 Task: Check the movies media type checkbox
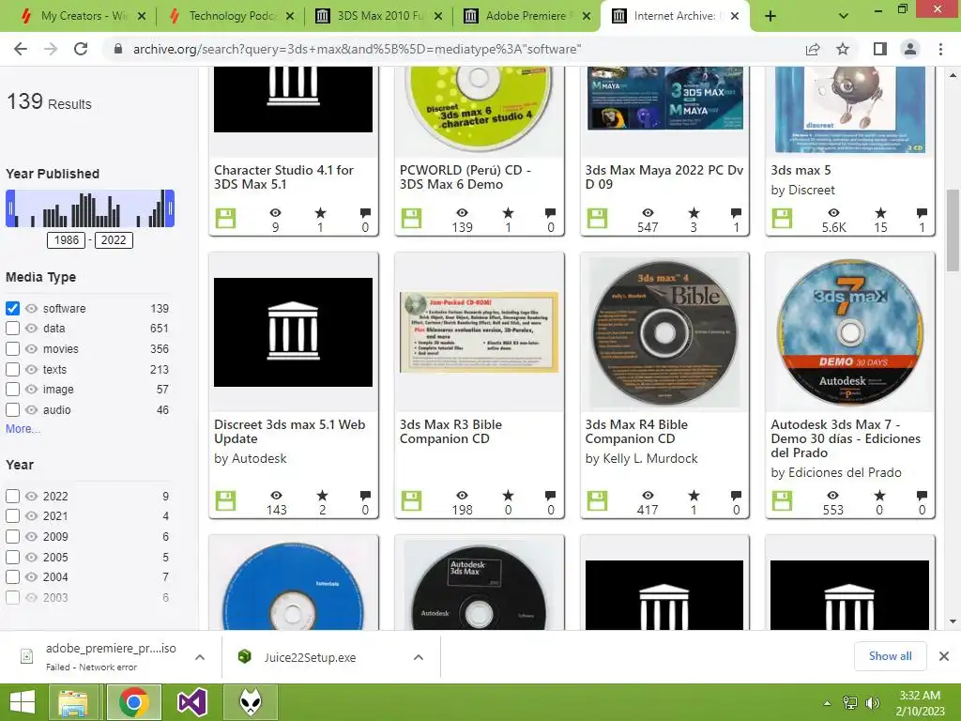point(13,349)
